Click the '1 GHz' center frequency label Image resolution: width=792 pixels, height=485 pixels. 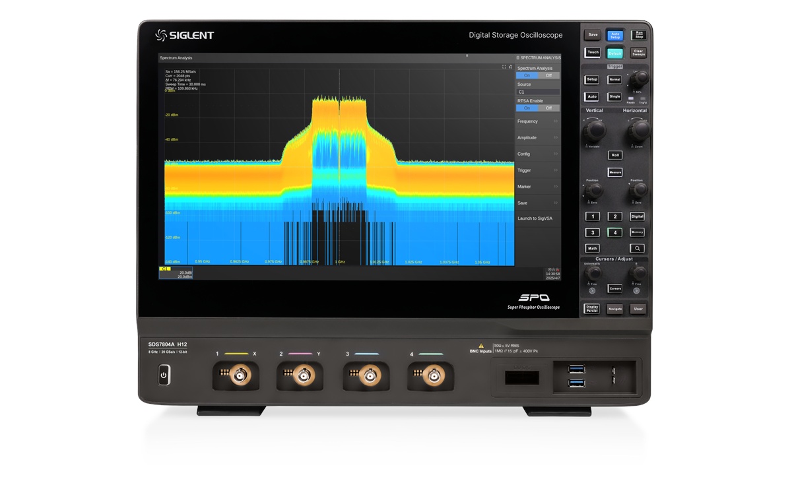(340, 262)
